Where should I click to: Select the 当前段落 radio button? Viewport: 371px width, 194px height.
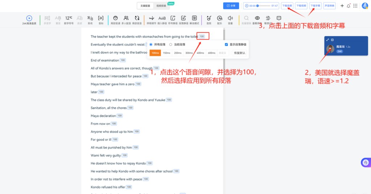coord(170,44)
